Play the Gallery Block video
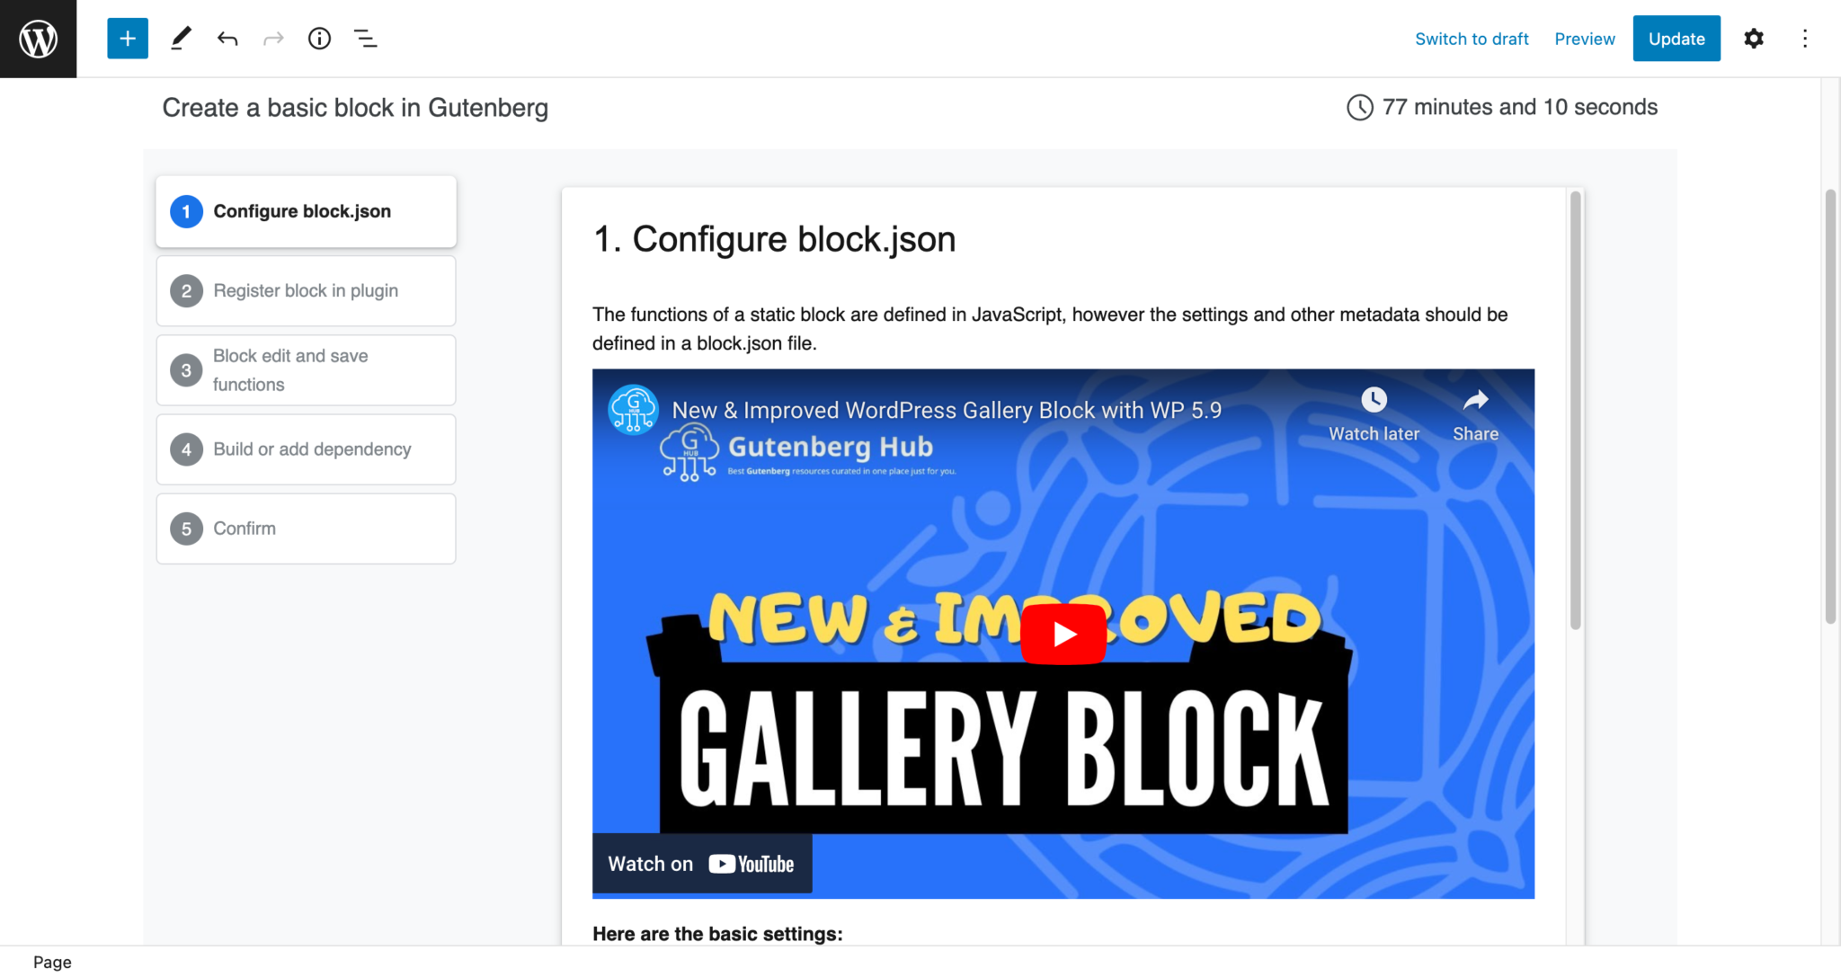 (1063, 632)
